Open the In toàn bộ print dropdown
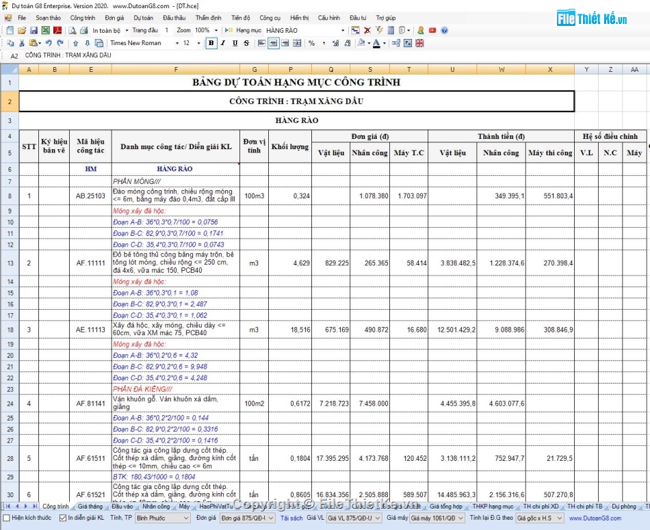 point(127,30)
